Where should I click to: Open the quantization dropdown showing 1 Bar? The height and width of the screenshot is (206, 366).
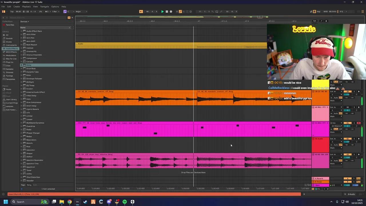(x=55, y=11)
